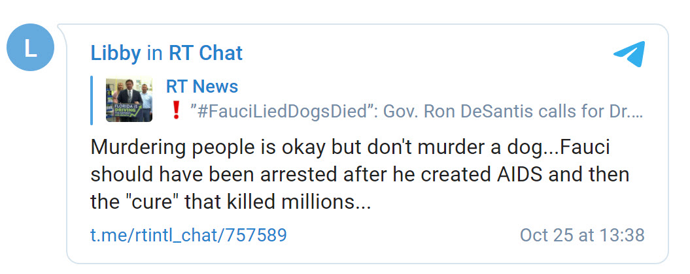Open the t.me/rtintl_chat/757589 message link
This screenshot has width=690, height=274.
pos(188,235)
